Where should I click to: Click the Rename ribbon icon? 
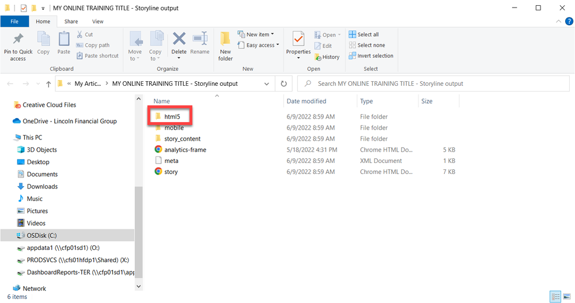(x=200, y=43)
